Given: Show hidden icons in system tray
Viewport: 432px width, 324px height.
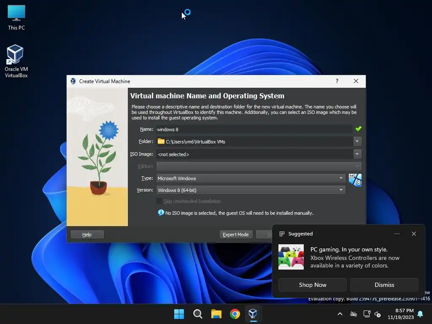Looking at the screenshot, I should tap(340, 314).
